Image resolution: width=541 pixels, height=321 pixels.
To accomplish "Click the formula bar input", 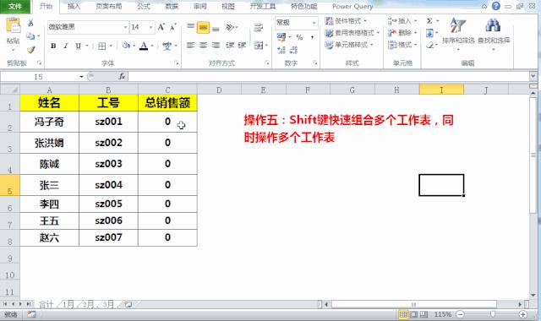I will click(x=328, y=76).
